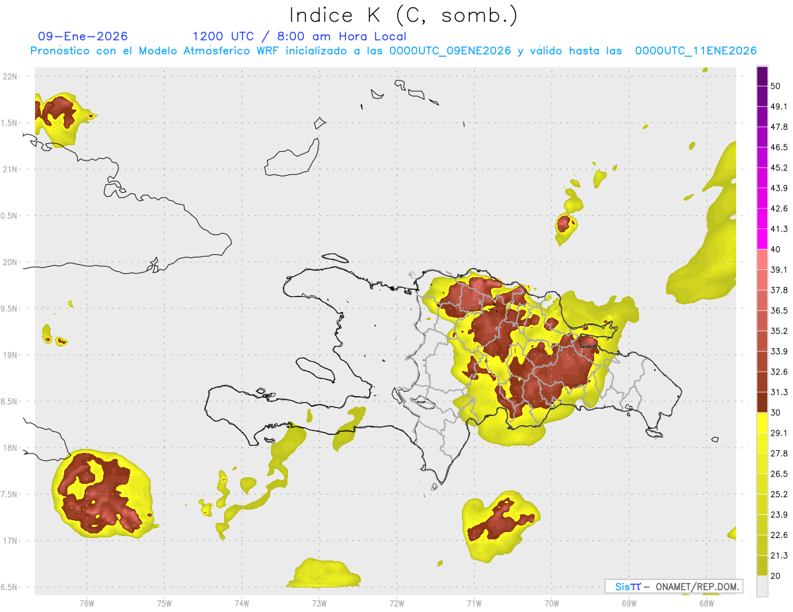Click the colorbar value '27.8'
This screenshot has height=612, width=793.
[780, 454]
